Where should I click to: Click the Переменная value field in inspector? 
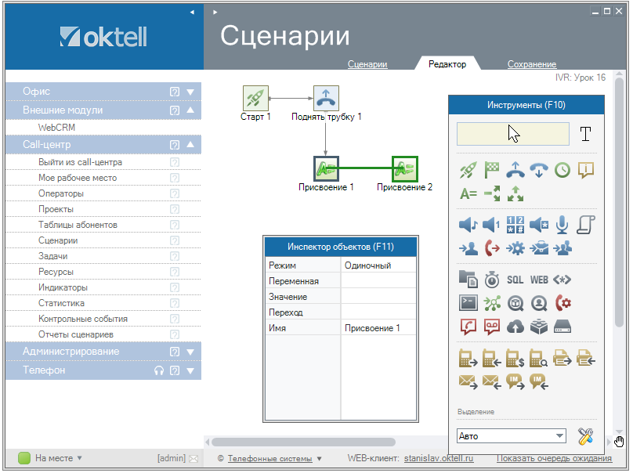[379, 281]
